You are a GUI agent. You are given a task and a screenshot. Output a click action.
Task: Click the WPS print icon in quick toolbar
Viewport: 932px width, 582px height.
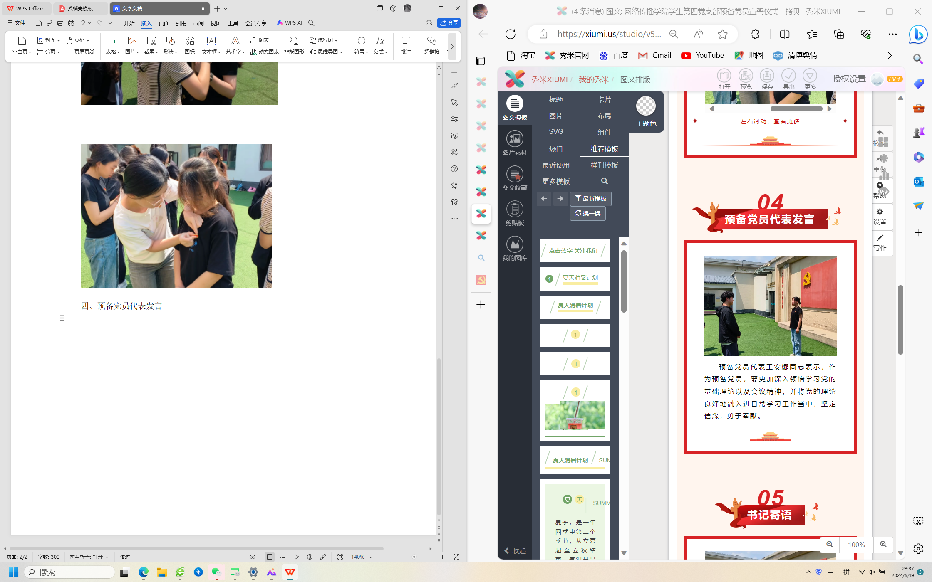pyautogui.click(x=60, y=23)
